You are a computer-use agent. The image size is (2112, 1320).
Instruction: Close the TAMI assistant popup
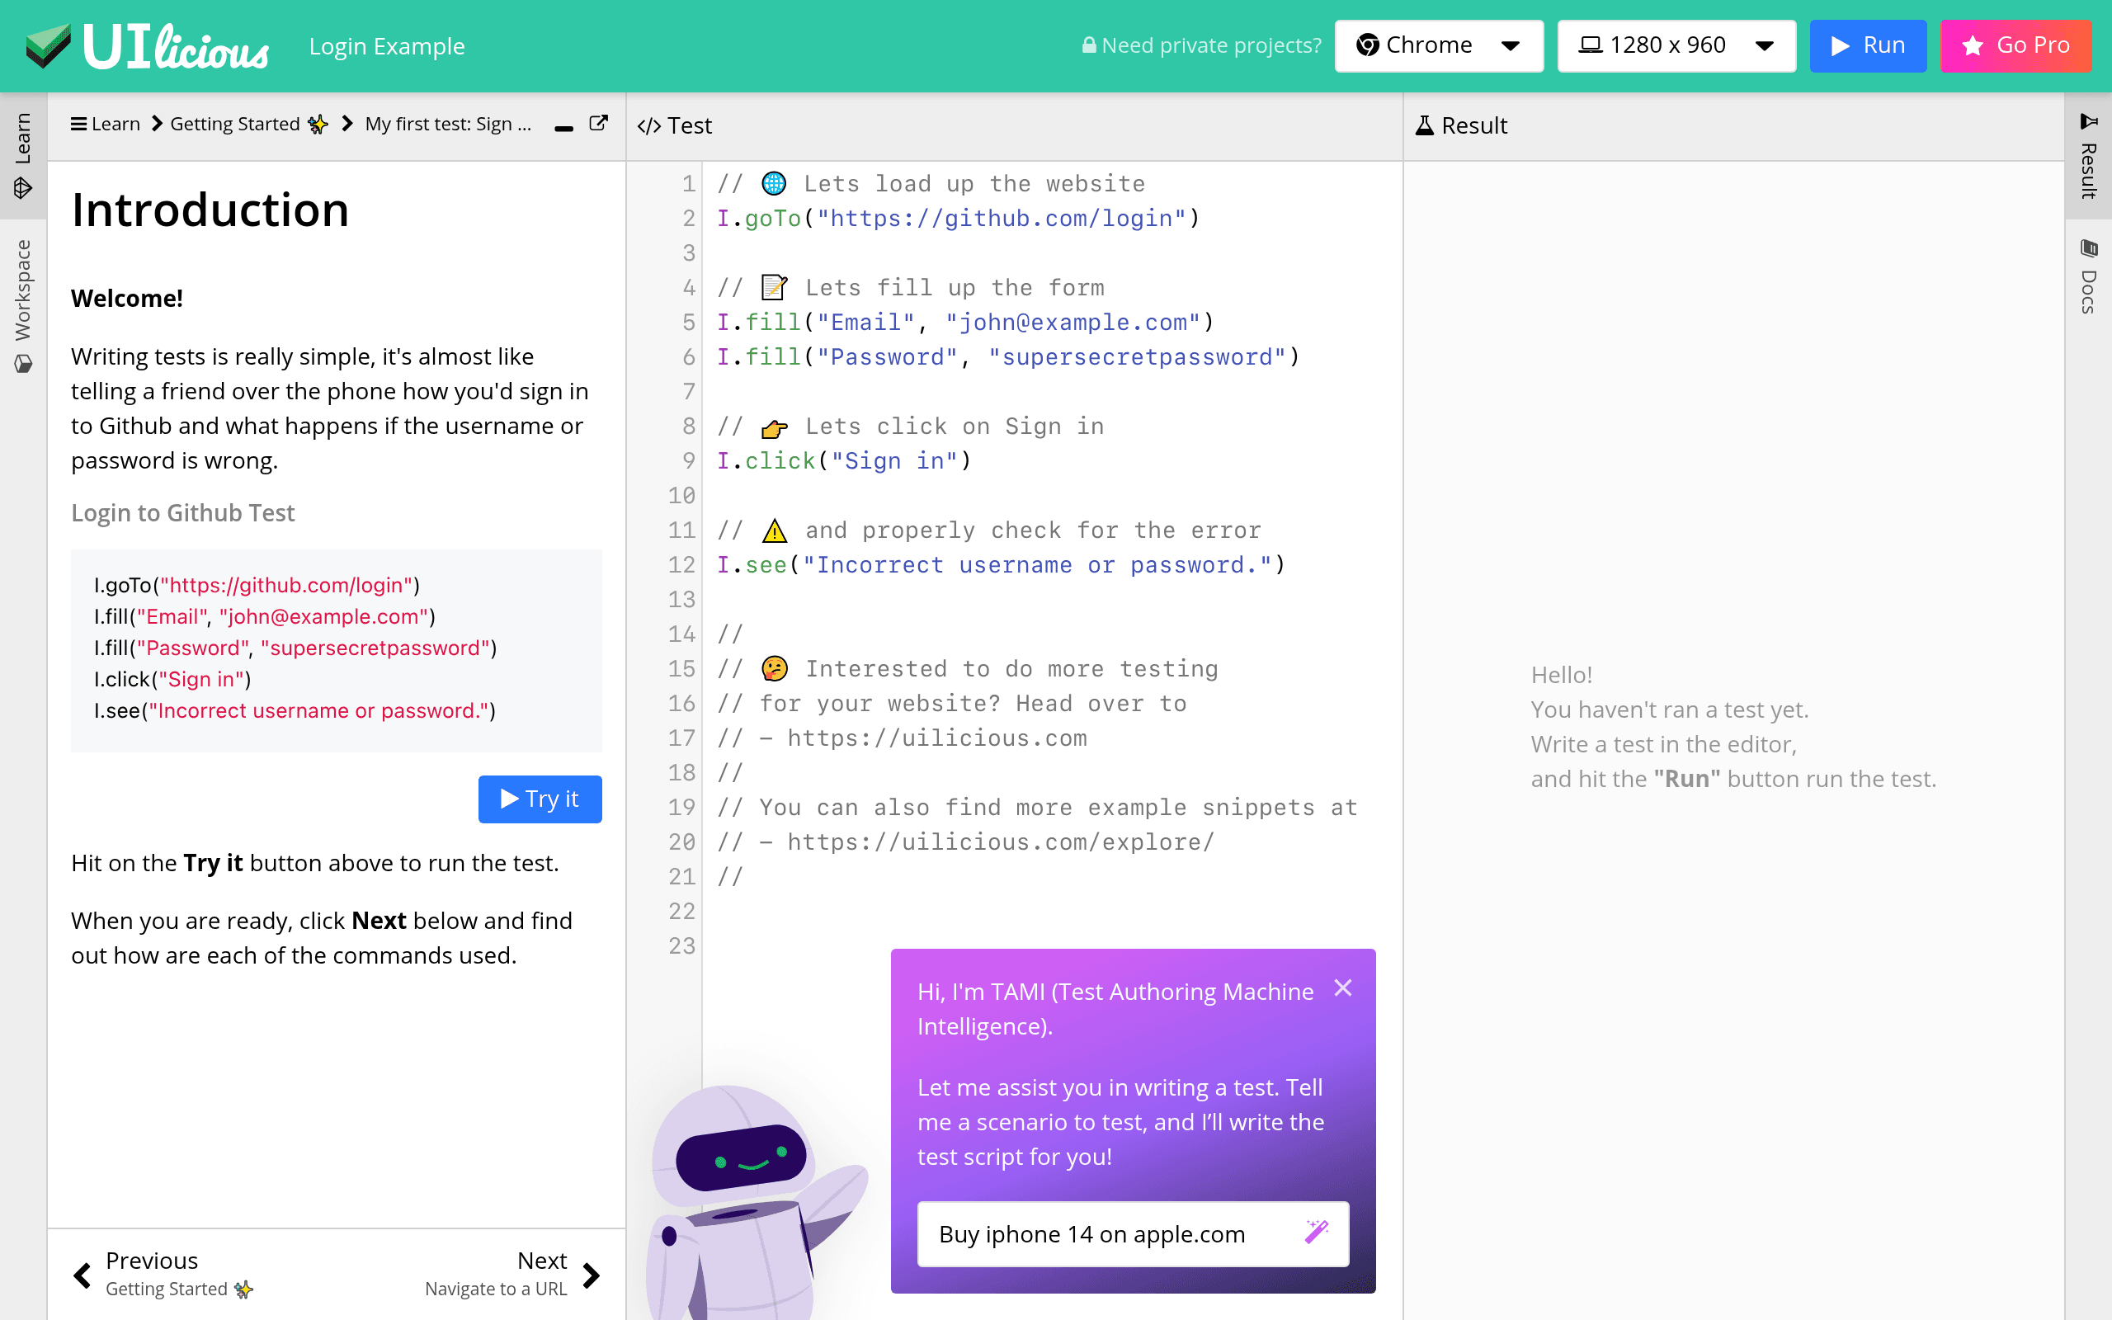[x=1343, y=988]
